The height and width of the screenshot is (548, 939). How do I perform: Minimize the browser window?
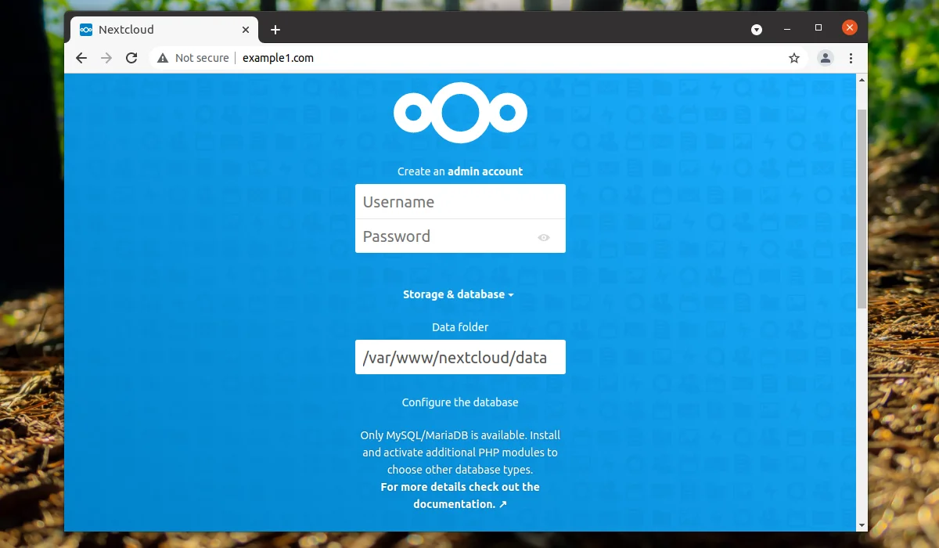[787, 28]
